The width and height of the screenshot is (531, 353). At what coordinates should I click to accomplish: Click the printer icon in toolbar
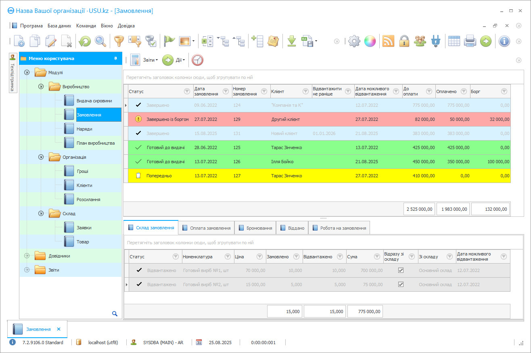[x=470, y=41]
